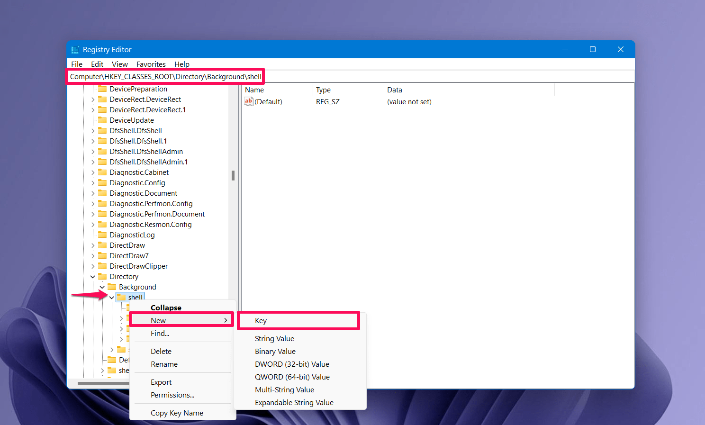Expand the DeviceRect.DeviceRect.1 key

tap(93, 110)
